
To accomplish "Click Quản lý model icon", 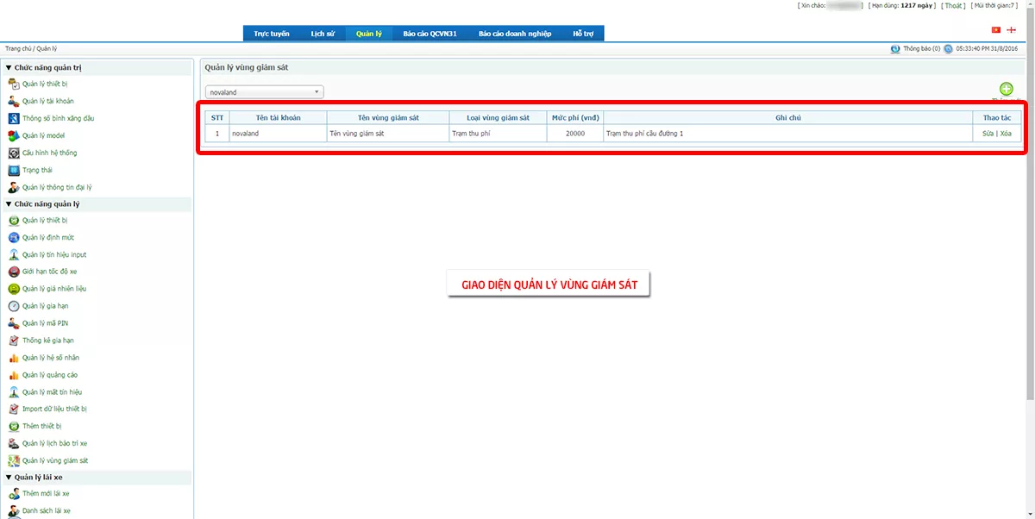I will pyautogui.click(x=14, y=135).
